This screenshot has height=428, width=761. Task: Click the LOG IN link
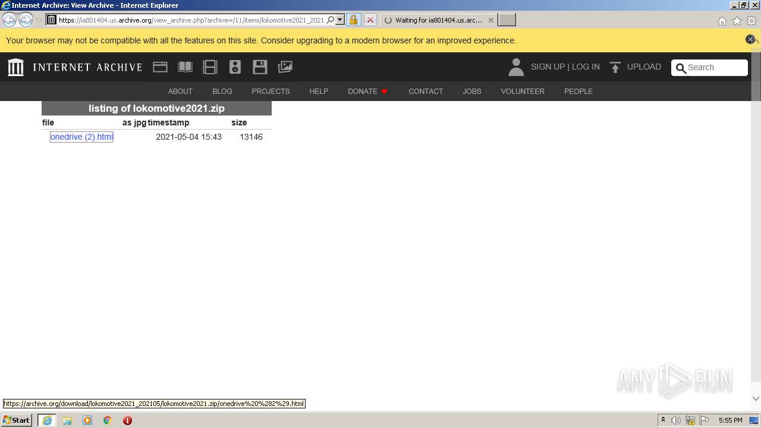pos(586,67)
